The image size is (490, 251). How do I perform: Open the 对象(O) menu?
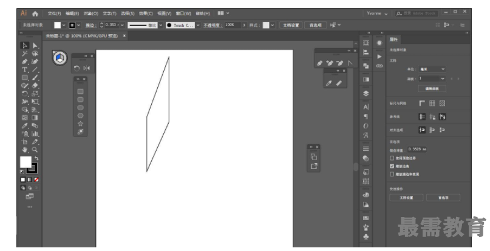point(90,13)
